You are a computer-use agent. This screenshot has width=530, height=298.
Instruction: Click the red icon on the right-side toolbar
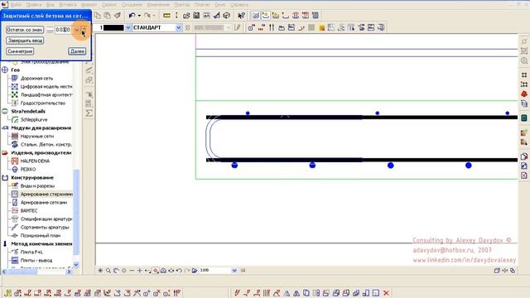pos(524,94)
